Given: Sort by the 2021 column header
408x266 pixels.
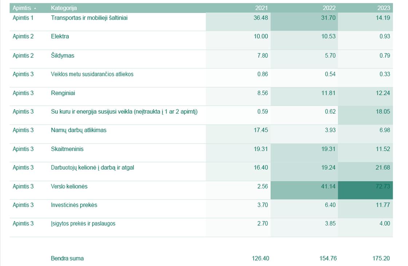Looking at the screenshot, I should (x=261, y=8).
